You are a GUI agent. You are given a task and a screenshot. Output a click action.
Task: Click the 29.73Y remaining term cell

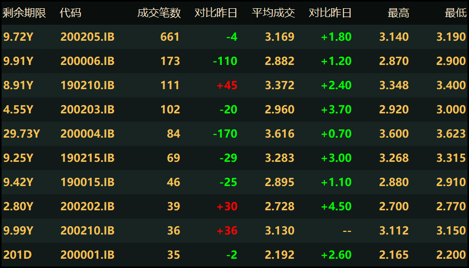click(x=21, y=134)
